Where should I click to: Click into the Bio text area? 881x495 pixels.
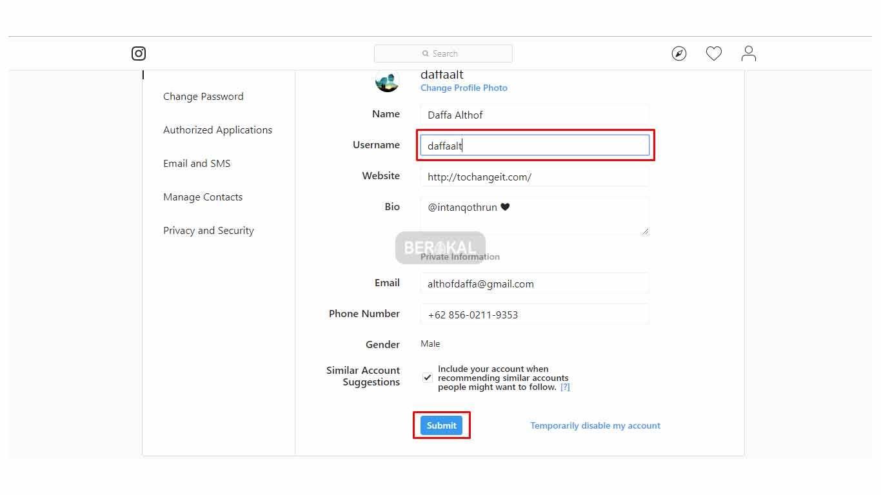(x=534, y=216)
